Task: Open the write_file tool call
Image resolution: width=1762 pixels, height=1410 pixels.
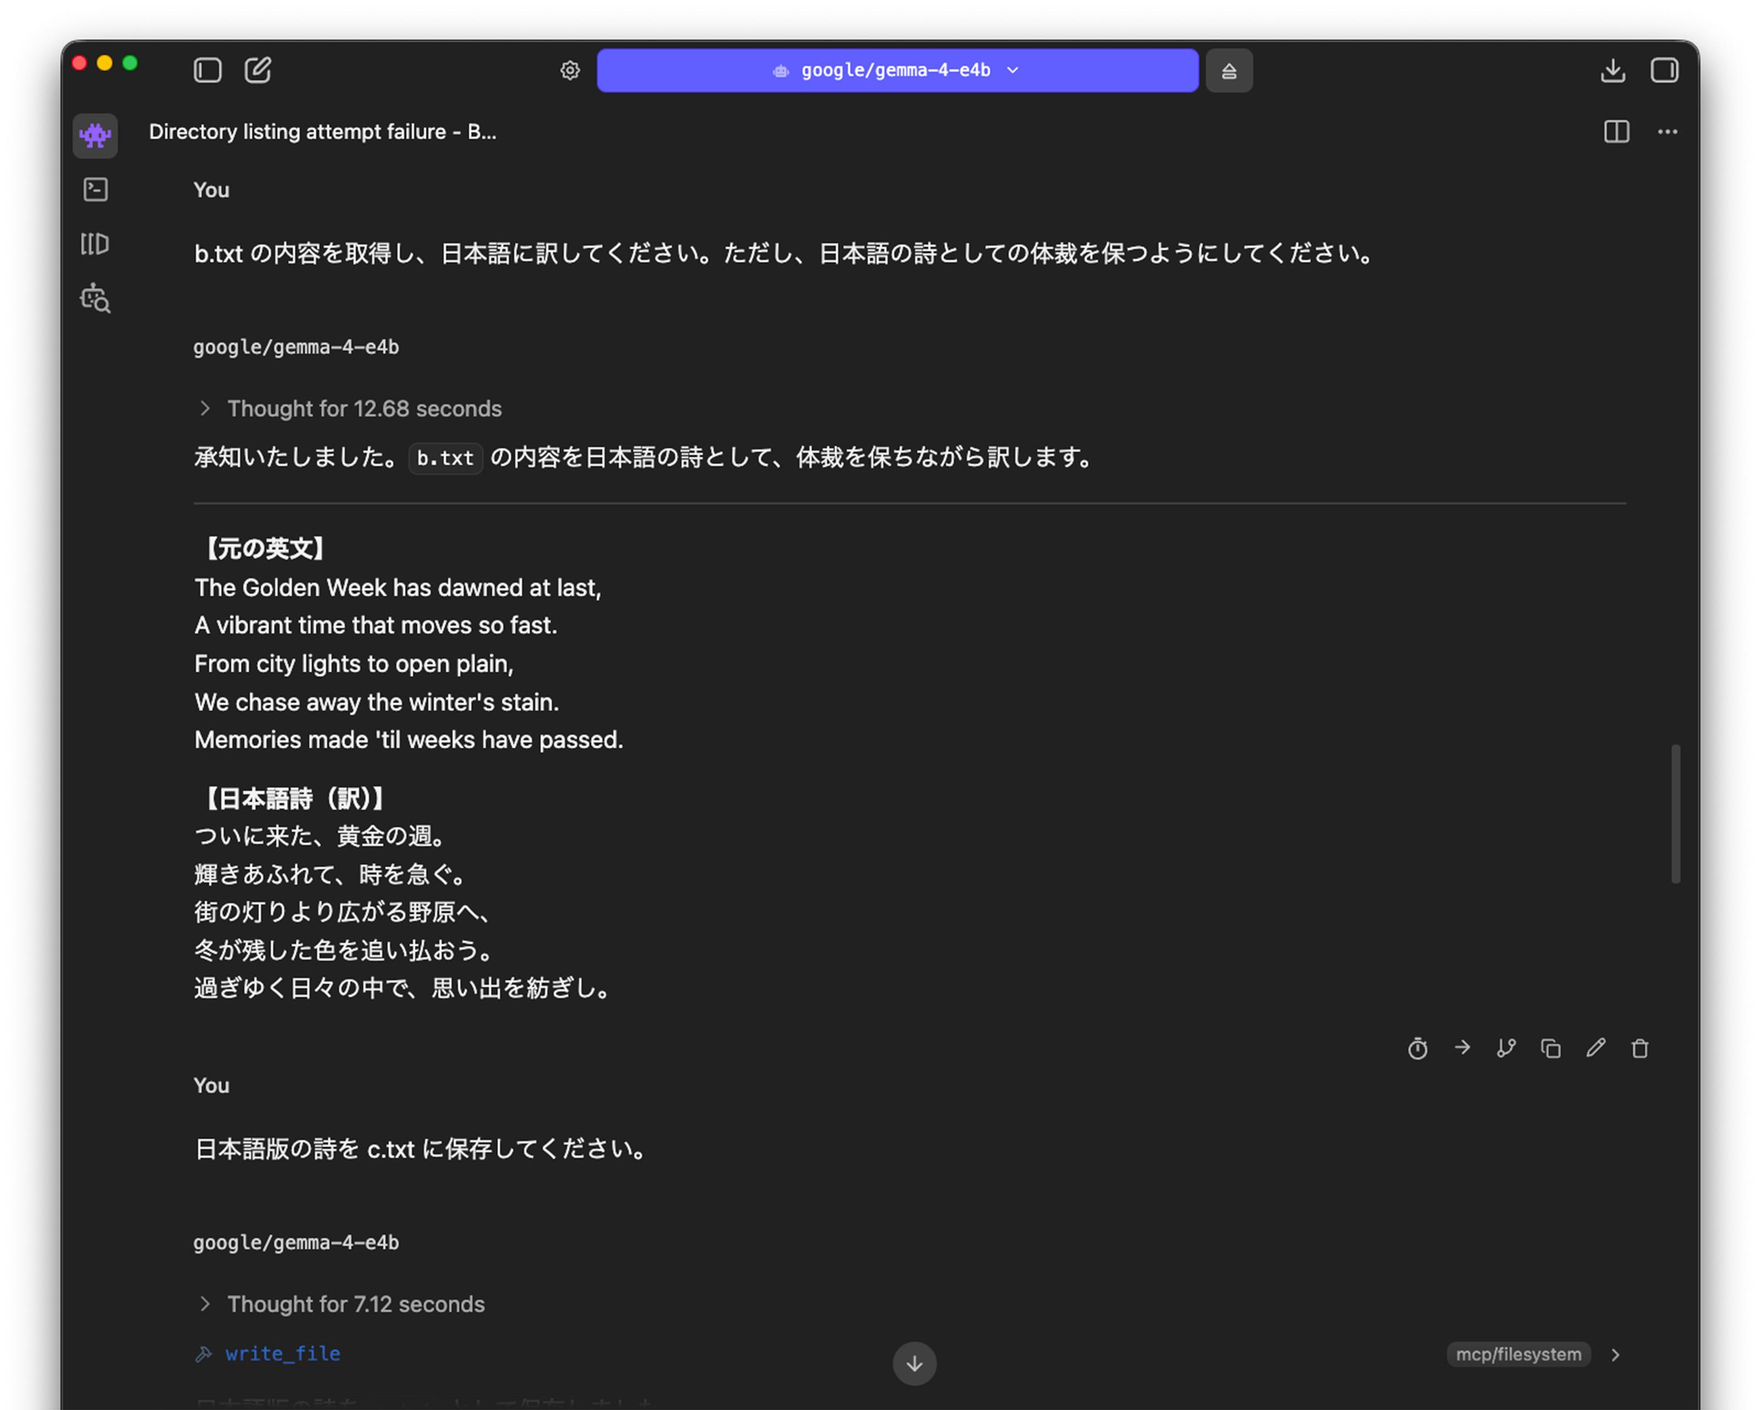Action: coord(283,1354)
